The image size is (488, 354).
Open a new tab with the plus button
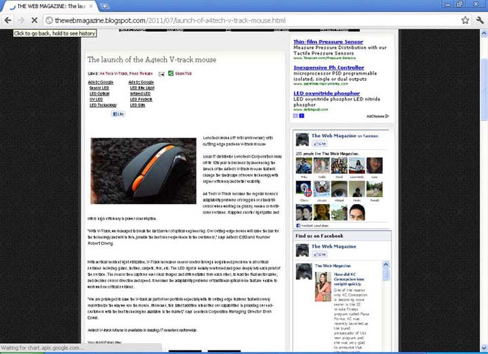tap(105, 5)
